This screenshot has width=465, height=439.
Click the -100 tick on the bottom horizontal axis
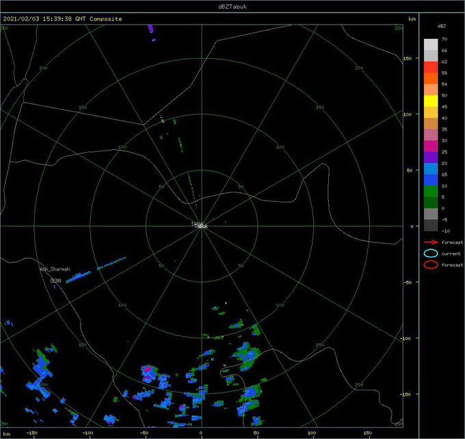88,433
